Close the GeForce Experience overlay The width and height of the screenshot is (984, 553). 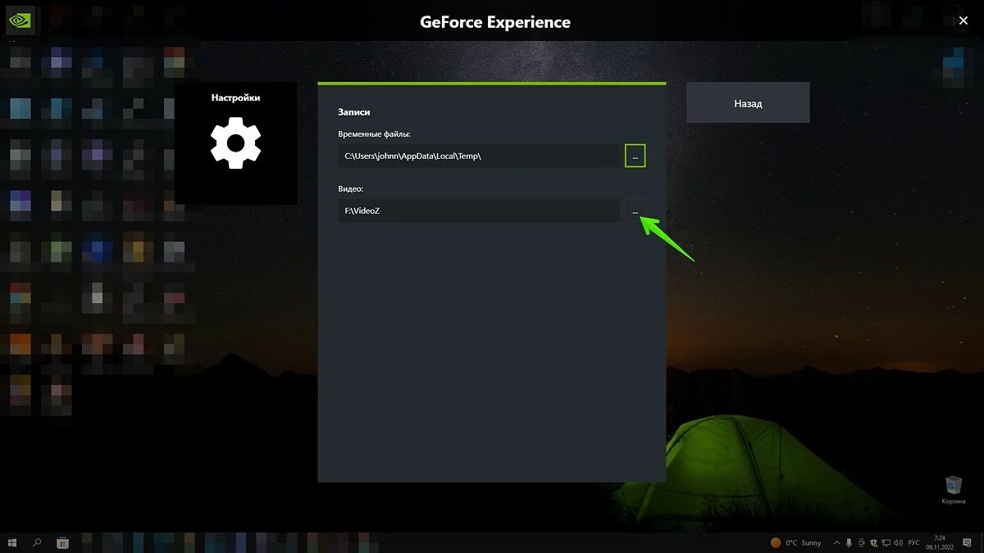[x=963, y=20]
